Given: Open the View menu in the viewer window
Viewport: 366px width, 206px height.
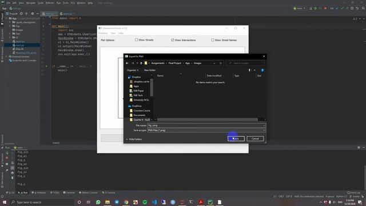Looking at the screenshot, I should point(113,33).
